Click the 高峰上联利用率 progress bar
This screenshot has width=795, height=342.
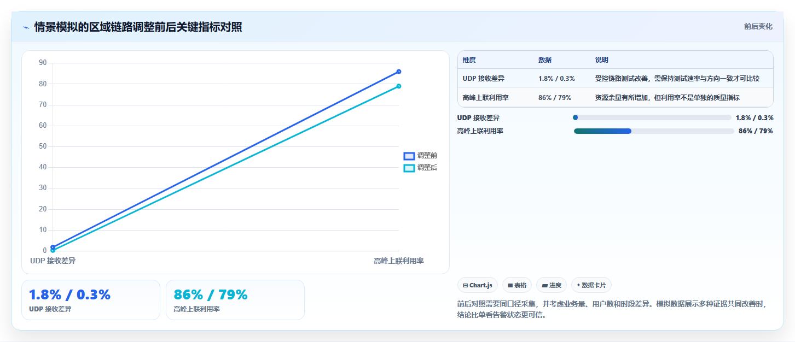pyautogui.click(x=654, y=131)
